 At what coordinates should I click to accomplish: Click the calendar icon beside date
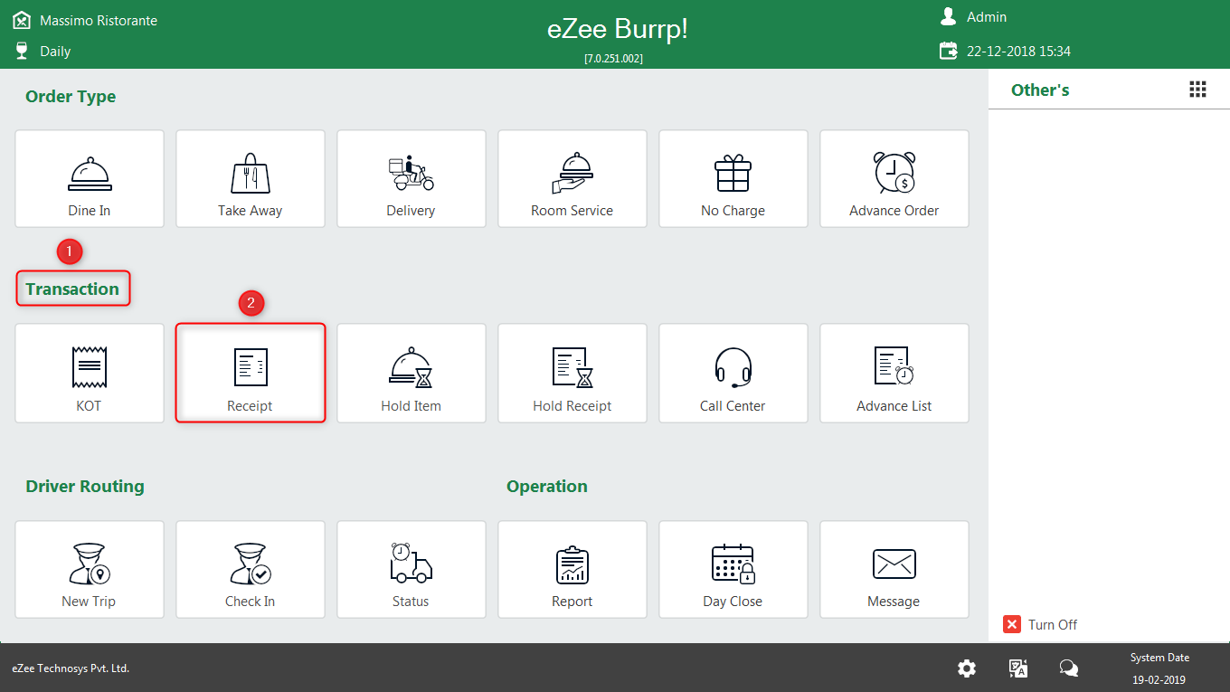click(x=949, y=51)
